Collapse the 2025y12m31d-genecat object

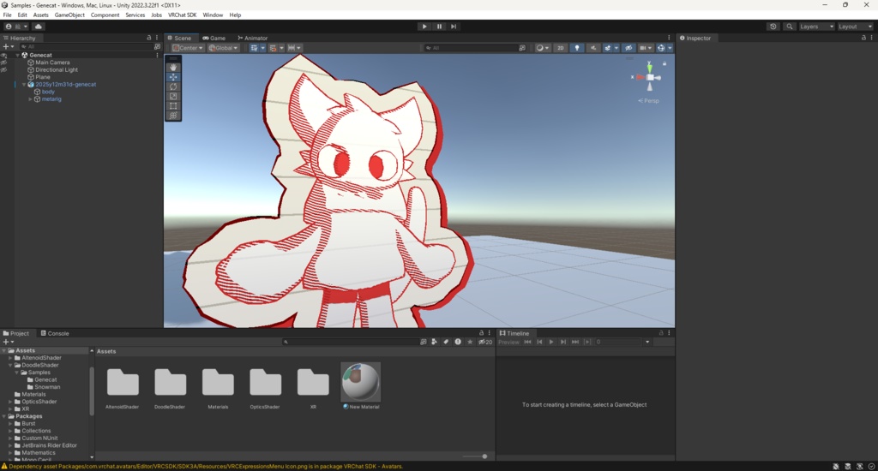[24, 85]
